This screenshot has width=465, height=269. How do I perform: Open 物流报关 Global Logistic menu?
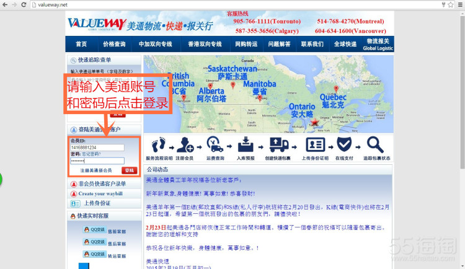[x=378, y=44]
